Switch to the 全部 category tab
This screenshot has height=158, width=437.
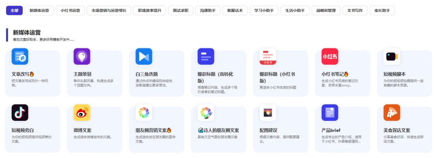(x=15, y=10)
